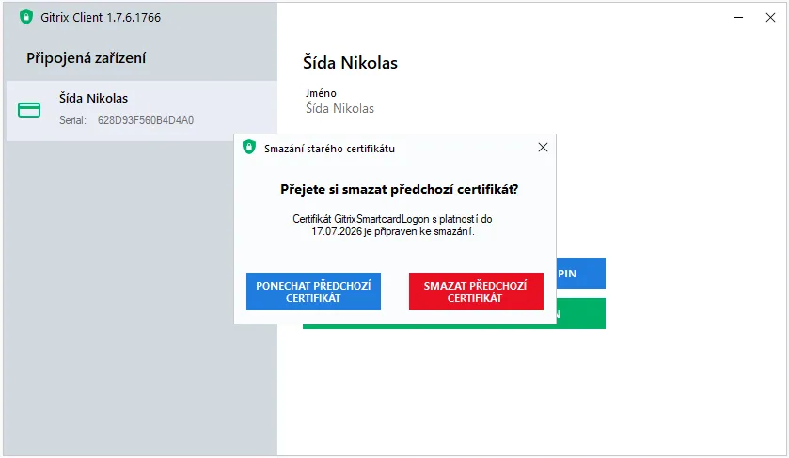Screen dimensions: 789x458
Task: Click the Připojená zařízení sidebar heading
Action: [86, 58]
